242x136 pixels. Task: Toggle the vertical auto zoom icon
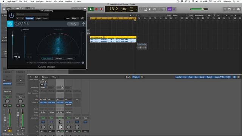(x=214, y=15)
